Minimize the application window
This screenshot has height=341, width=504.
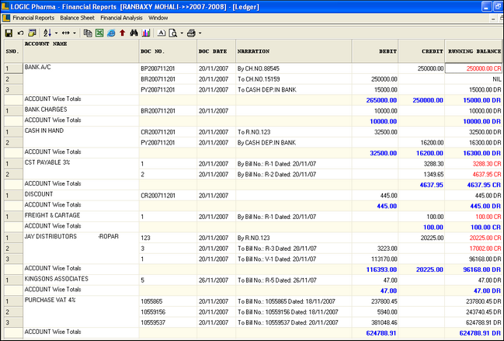pos(487,7)
